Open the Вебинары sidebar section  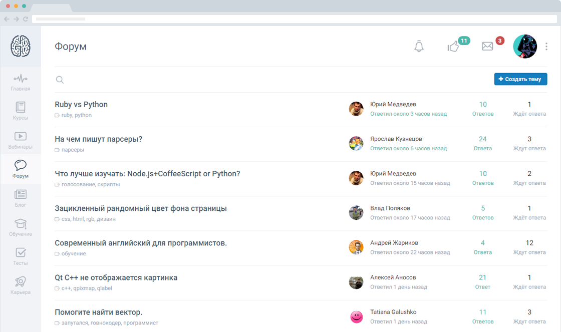(20, 139)
